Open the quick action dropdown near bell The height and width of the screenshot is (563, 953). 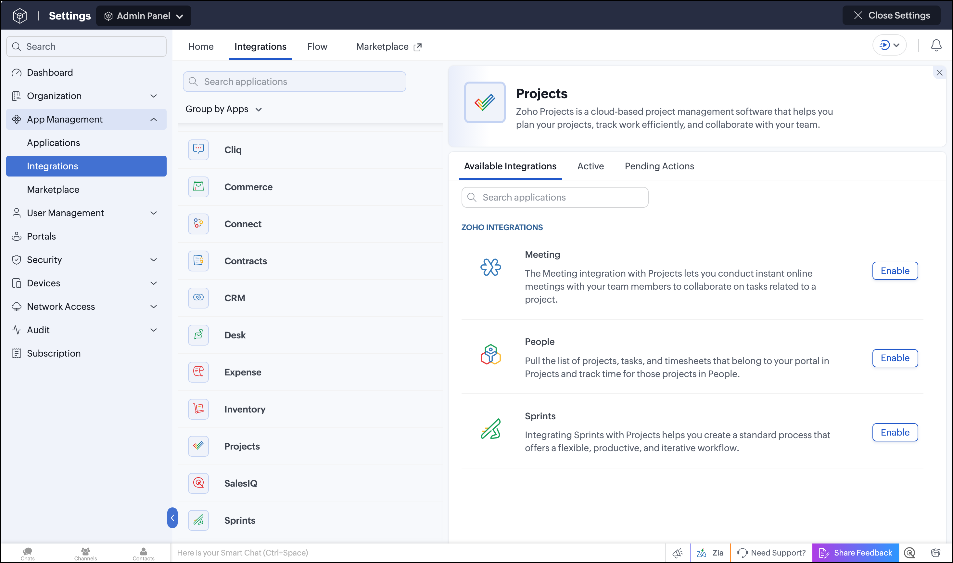click(x=889, y=45)
